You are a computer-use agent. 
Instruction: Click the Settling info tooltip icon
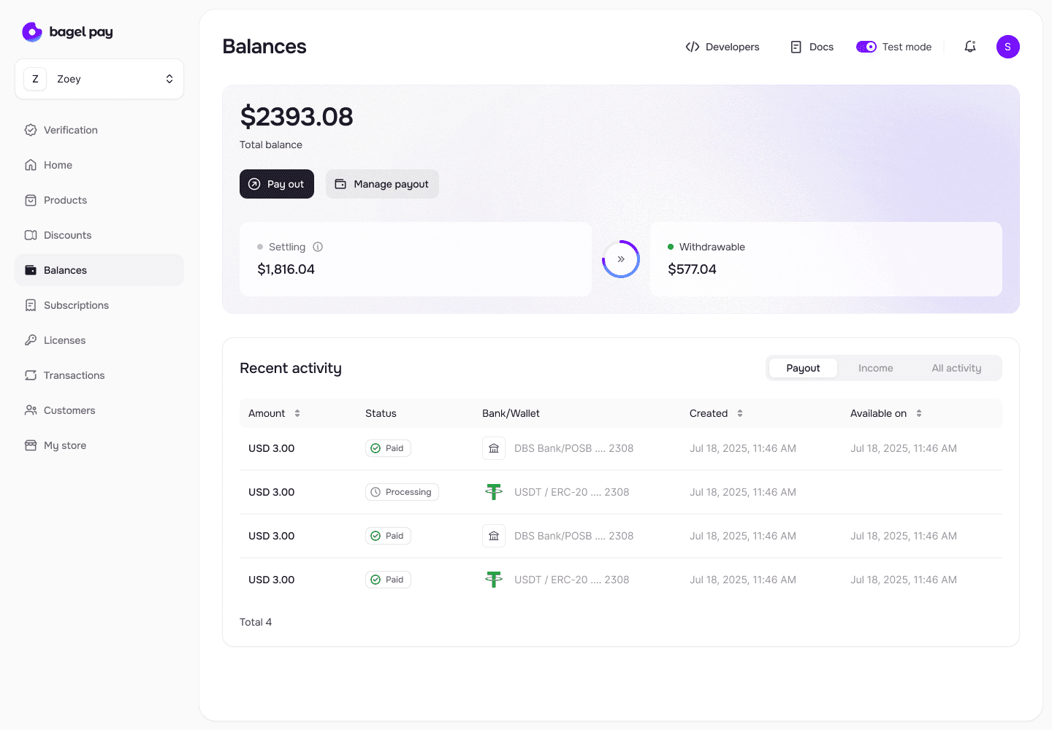(318, 247)
